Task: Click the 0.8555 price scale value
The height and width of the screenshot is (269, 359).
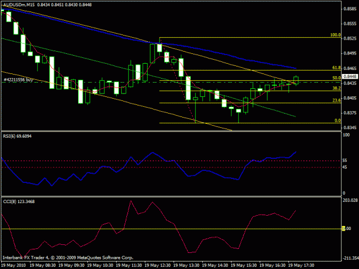Action: click(x=350, y=24)
